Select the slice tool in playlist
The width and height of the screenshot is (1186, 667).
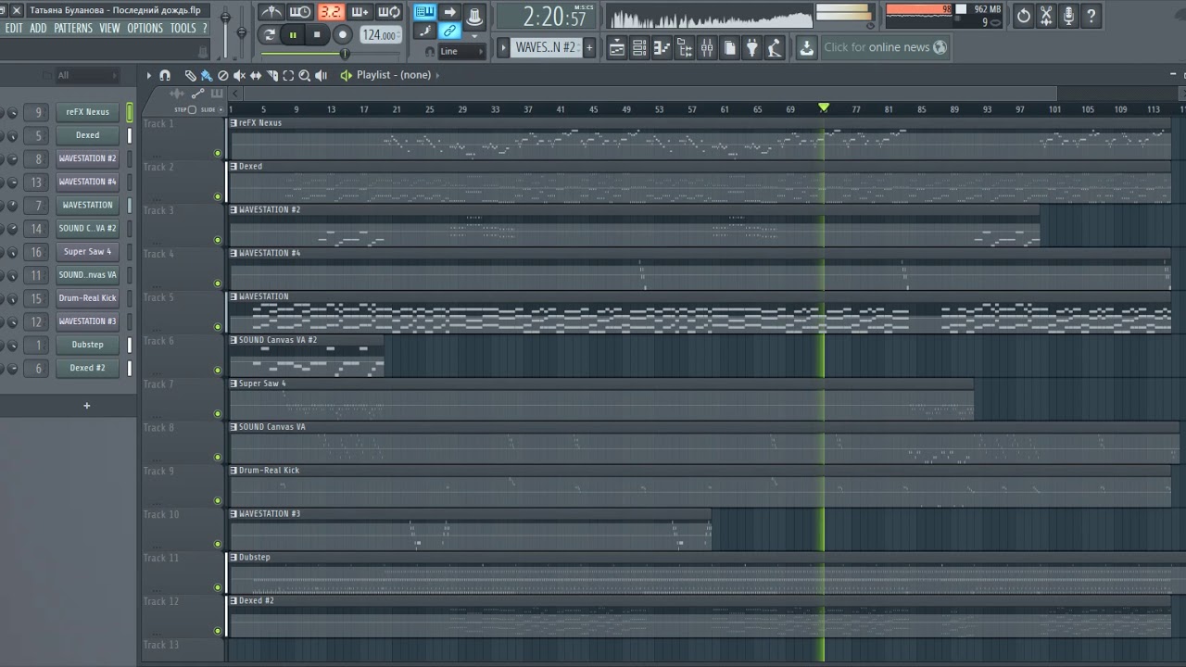pos(272,75)
